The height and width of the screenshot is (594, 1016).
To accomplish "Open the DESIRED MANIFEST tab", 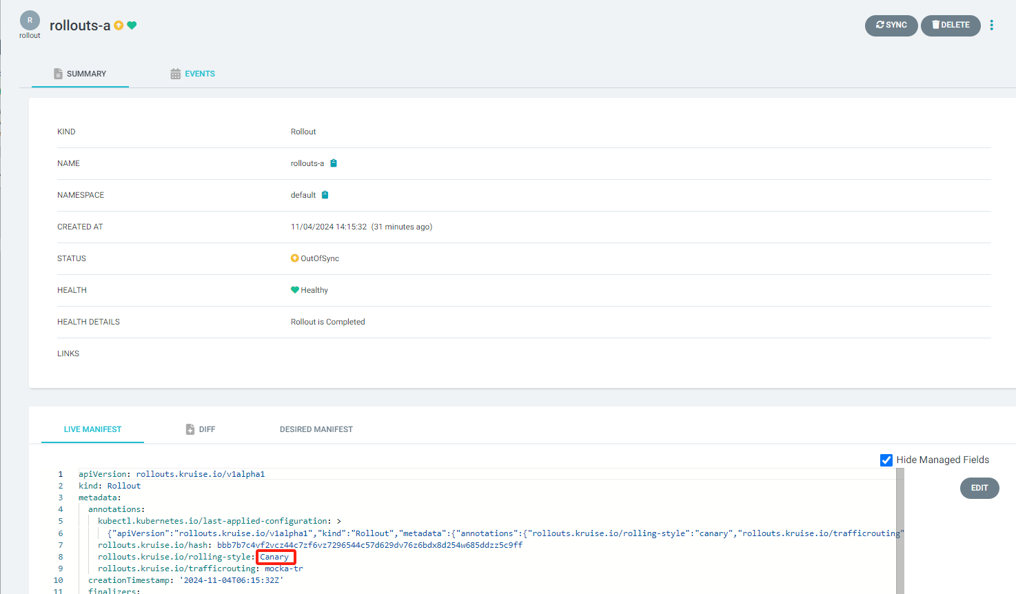I will [316, 429].
